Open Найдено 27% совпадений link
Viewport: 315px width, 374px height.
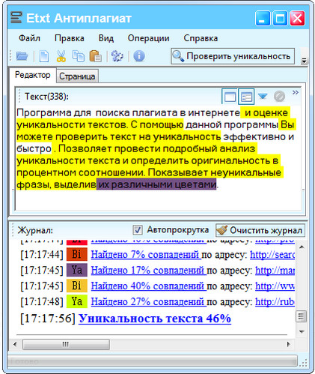149,302
